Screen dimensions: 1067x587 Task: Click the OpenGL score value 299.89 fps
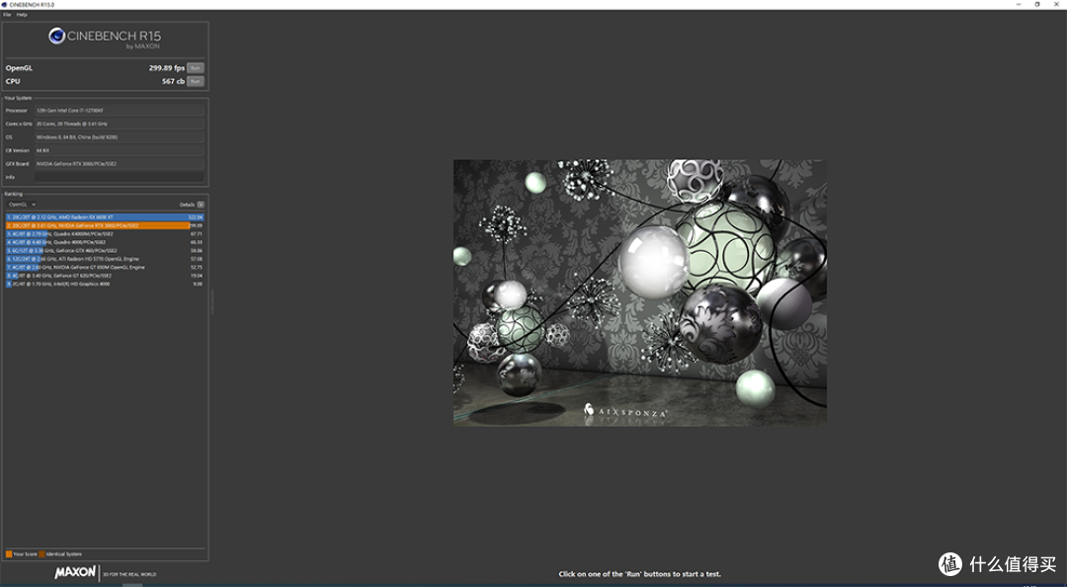pyautogui.click(x=167, y=68)
